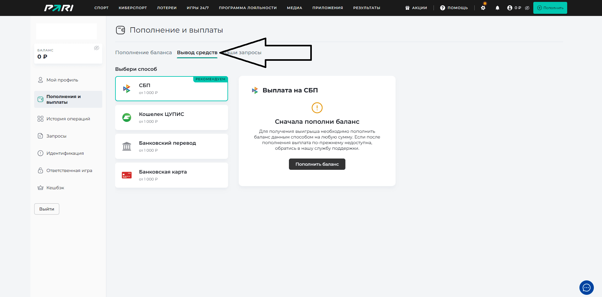The image size is (602, 297).
Task: Open Запросы via its document icon
Action: (x=40, y=136)
